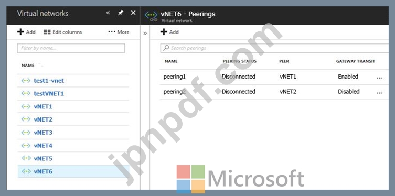Add a new virtual network
The image size is (395, 196).
pyautogui.click(x=26, y=32)
